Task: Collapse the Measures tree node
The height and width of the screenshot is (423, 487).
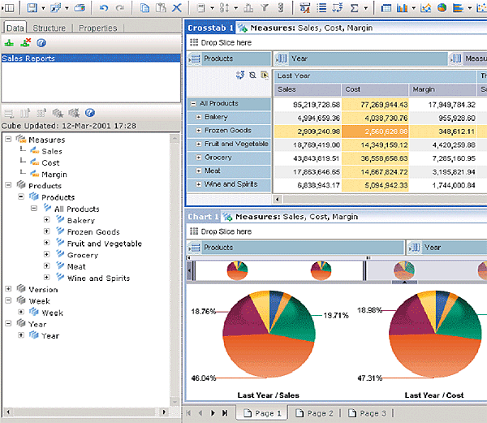Action: click(x=9, y=140)
